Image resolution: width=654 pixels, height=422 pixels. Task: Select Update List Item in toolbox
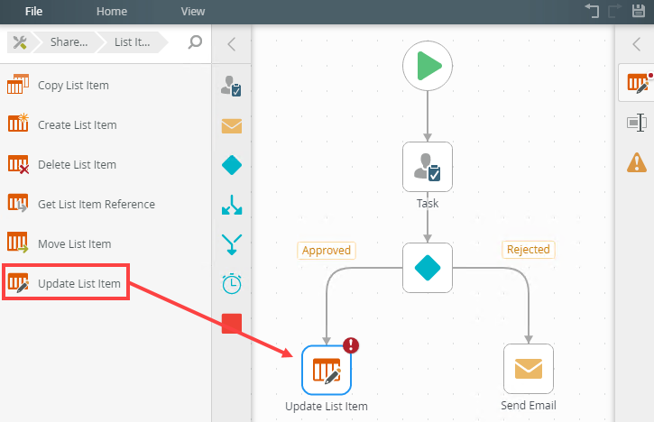pyautogui.click(x=64, y=283)
